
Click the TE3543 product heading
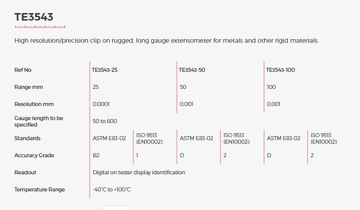click(x=34, y=17)
